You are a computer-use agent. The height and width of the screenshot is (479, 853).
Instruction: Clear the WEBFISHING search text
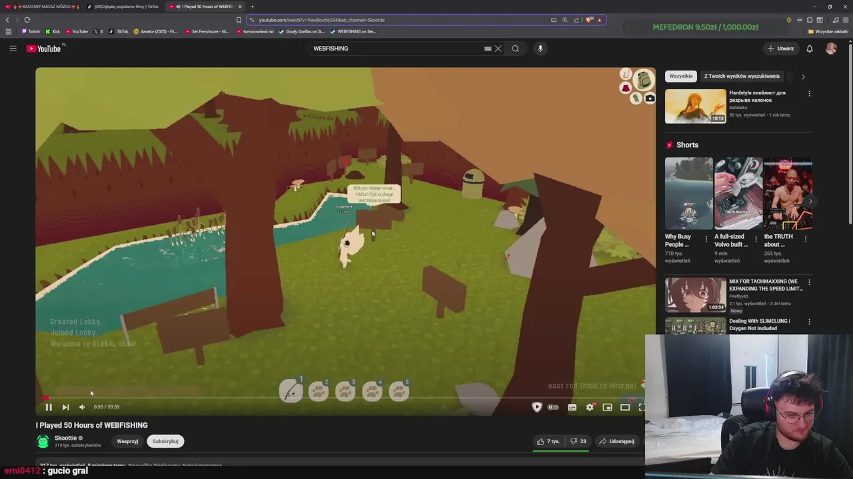[x=498, y=49]
